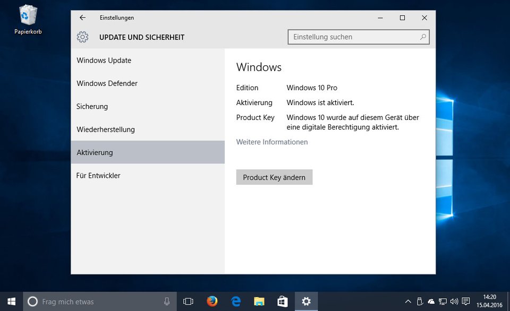Screen dimensions: 510x311
Task: Open the Windows Store from the taskbar
Action: click(282, 301)
